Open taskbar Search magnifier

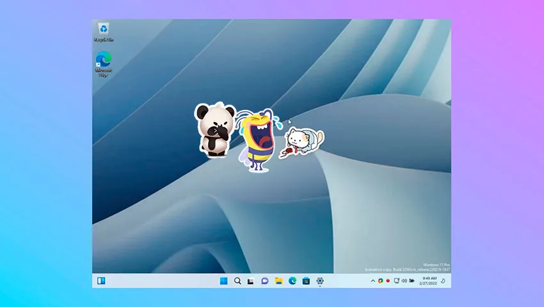point(237,281)
